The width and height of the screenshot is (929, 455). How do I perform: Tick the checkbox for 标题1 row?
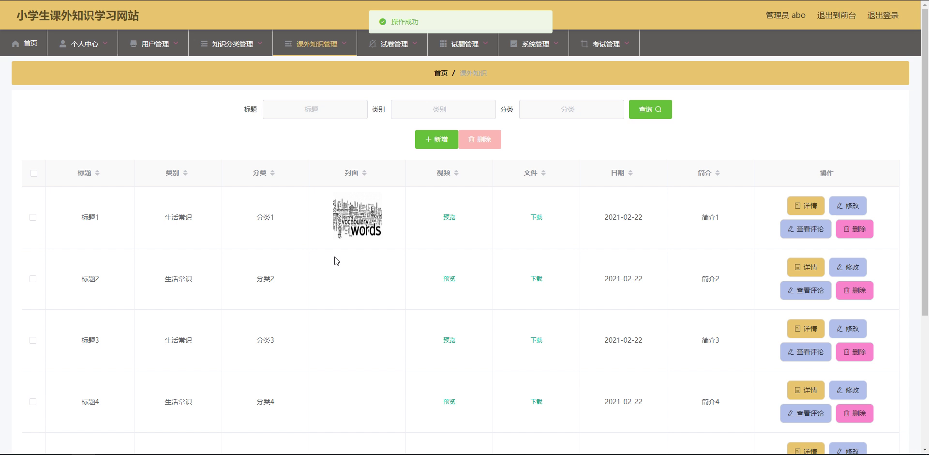pyautogui.click(x=33, y=217)
